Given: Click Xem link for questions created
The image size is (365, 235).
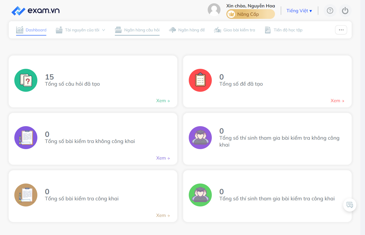Looking at the screenshot, I should 163,101.
